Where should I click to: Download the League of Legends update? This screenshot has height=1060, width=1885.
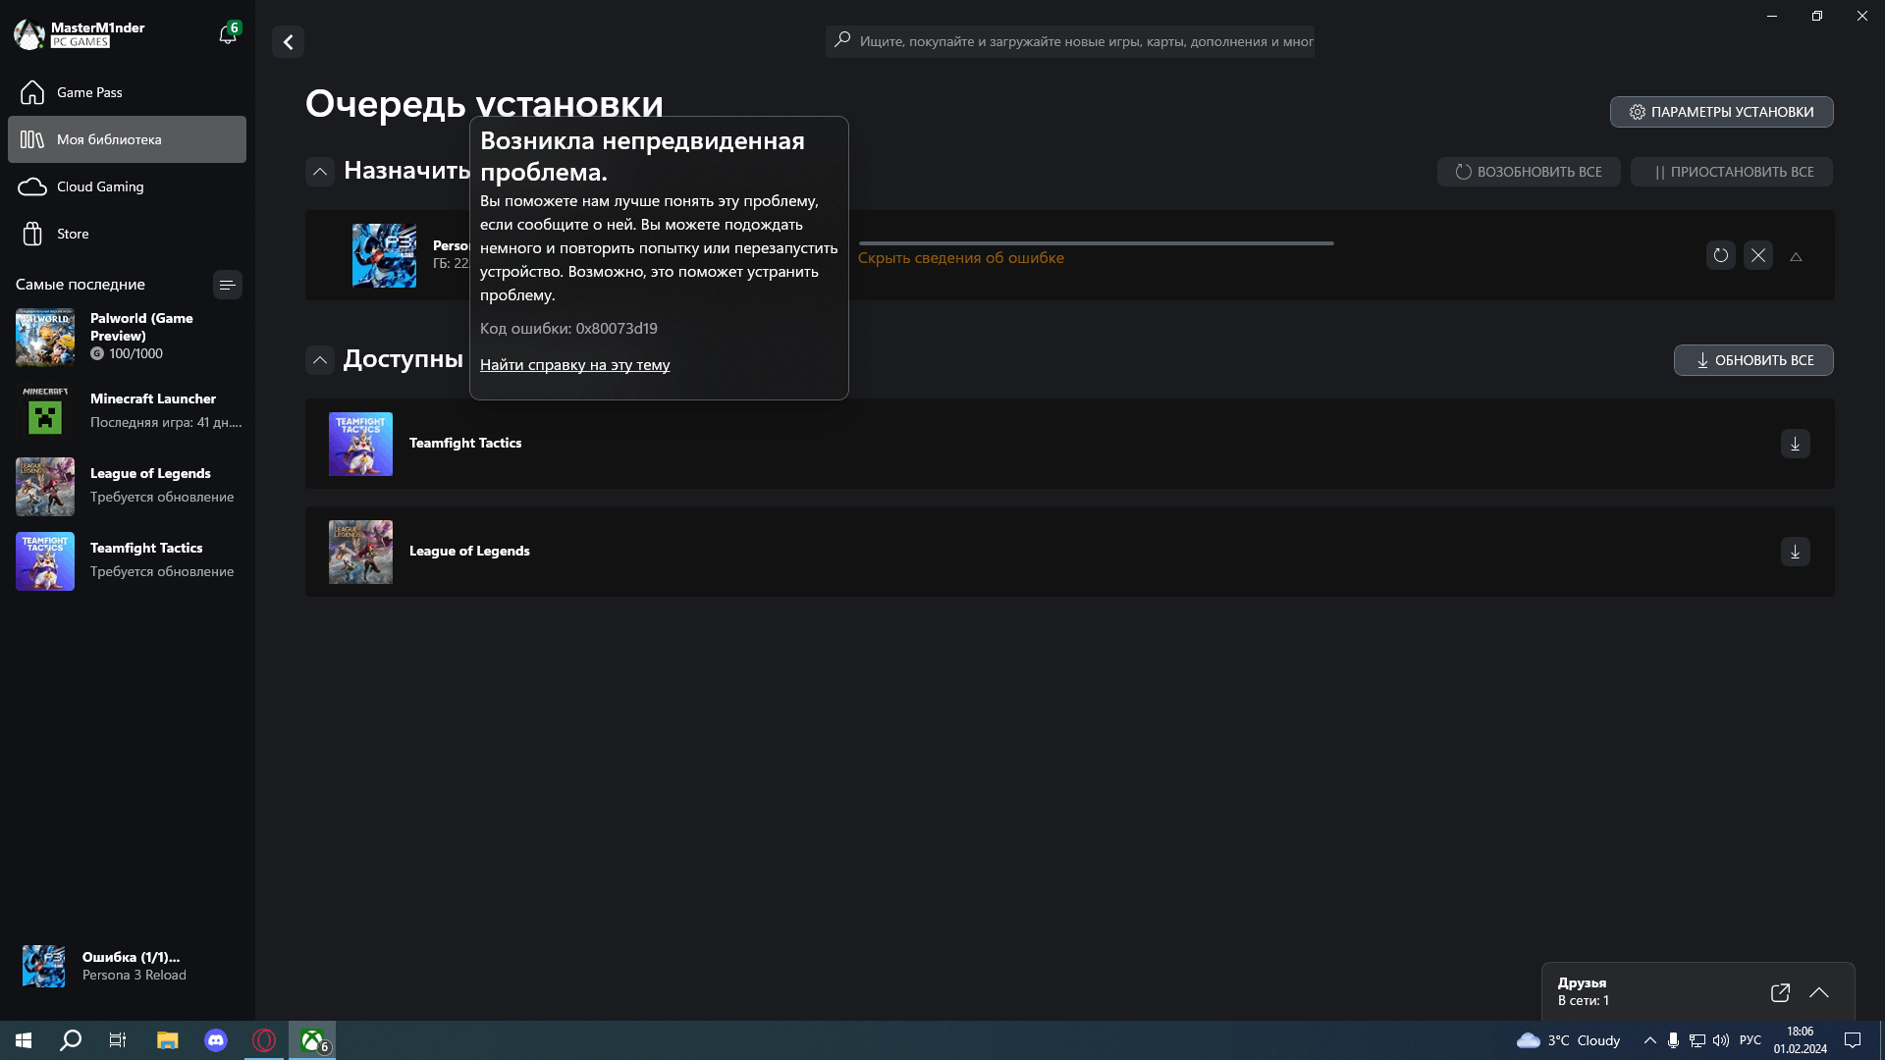pyautogui.click(x=1795, y=552)
